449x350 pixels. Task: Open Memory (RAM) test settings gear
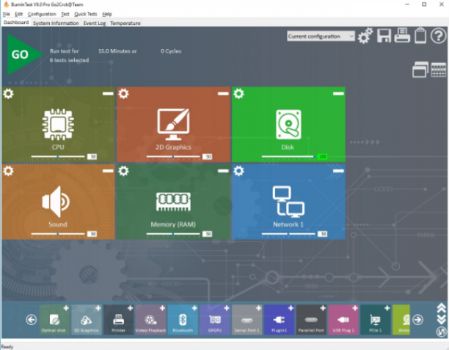click(123, 171)
